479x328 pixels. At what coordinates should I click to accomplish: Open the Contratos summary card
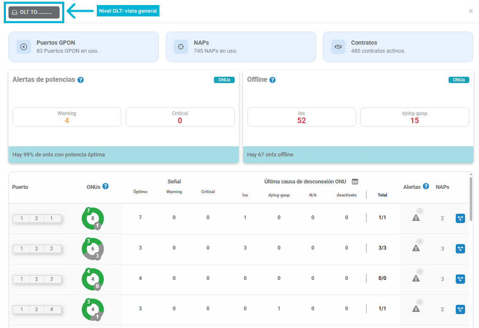(398, 47)
